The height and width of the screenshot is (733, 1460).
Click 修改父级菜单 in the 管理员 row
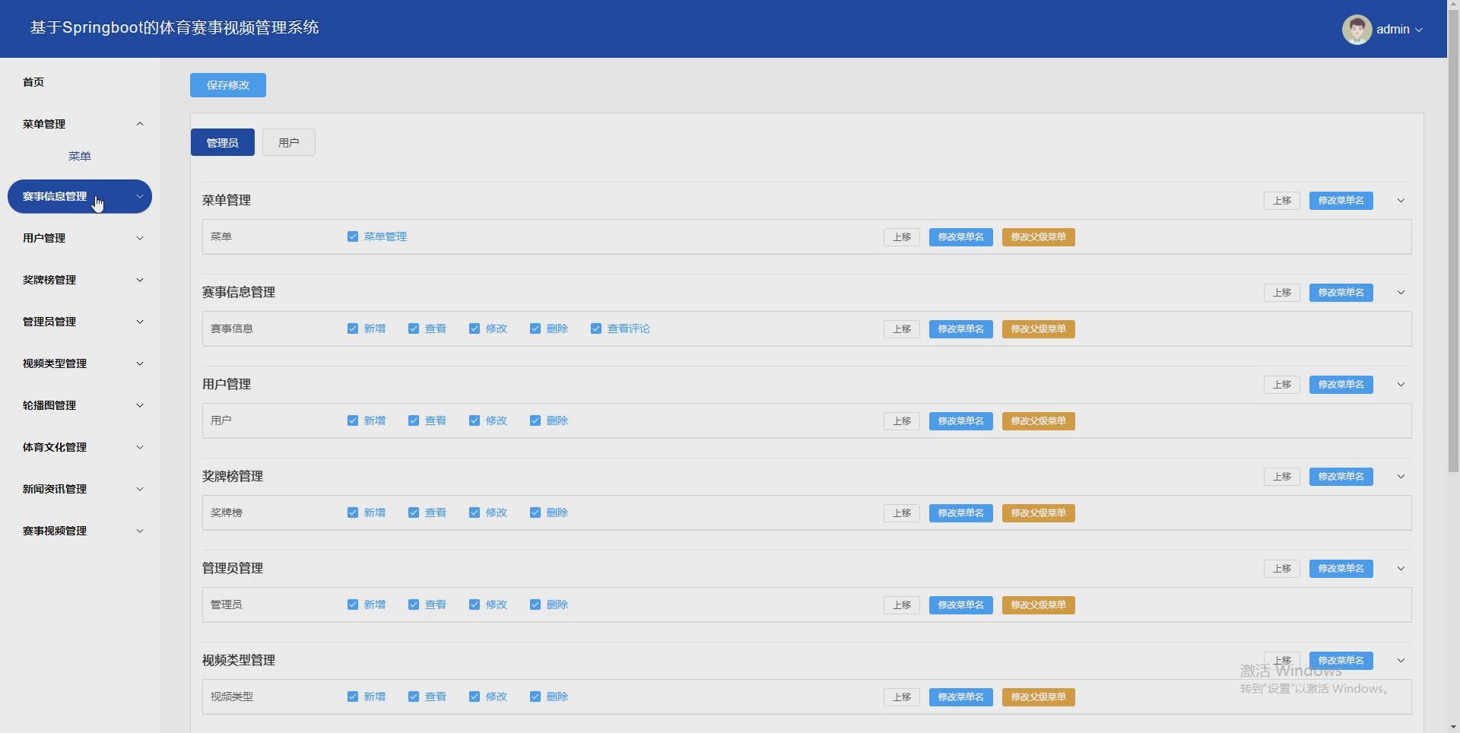click(x=1039, y=605)
